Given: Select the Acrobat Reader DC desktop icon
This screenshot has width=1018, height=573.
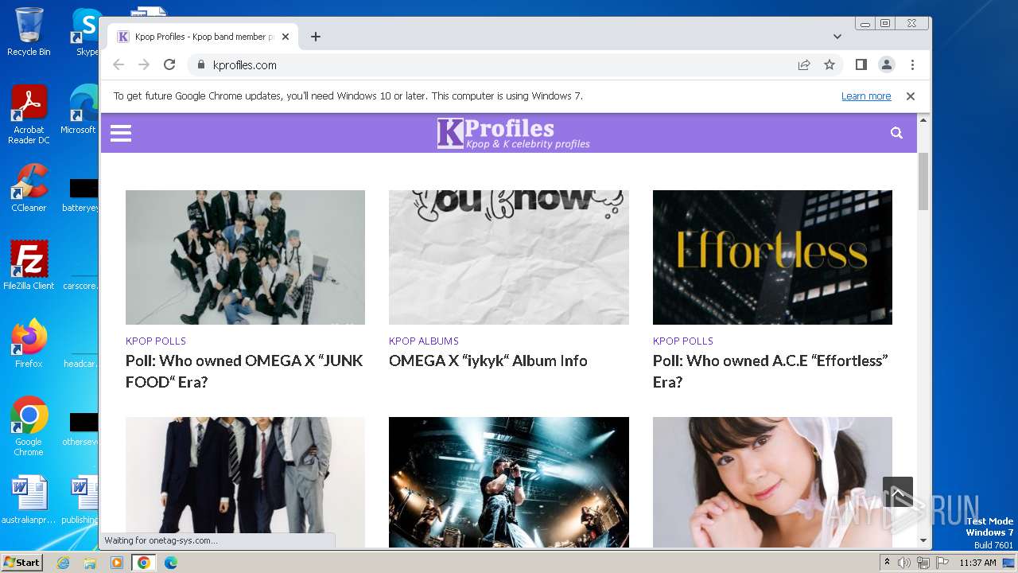Looking at the screenshot, I should (x=29, y=115).
